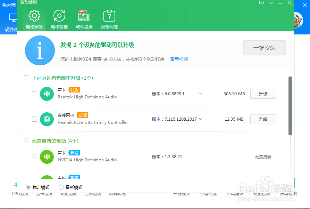Minimize the 驱动检测 window
The height and width of the screenshot is (209, 310).
tap(280, 3)
